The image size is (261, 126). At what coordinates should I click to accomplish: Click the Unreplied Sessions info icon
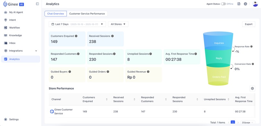(151, 54)
